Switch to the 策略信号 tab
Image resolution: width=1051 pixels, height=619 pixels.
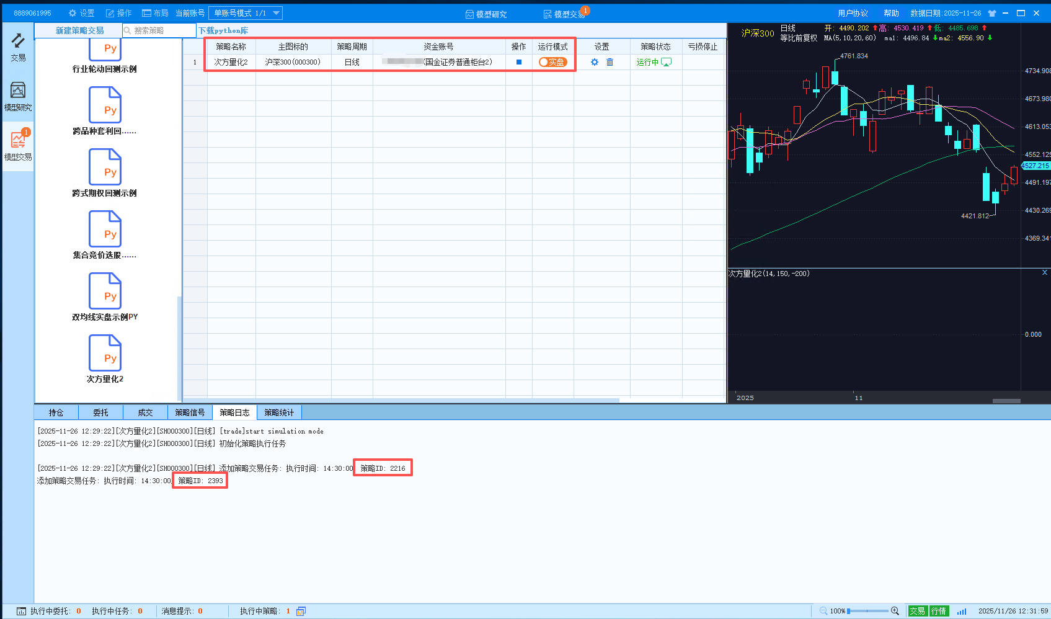click(x=190, y=412)
